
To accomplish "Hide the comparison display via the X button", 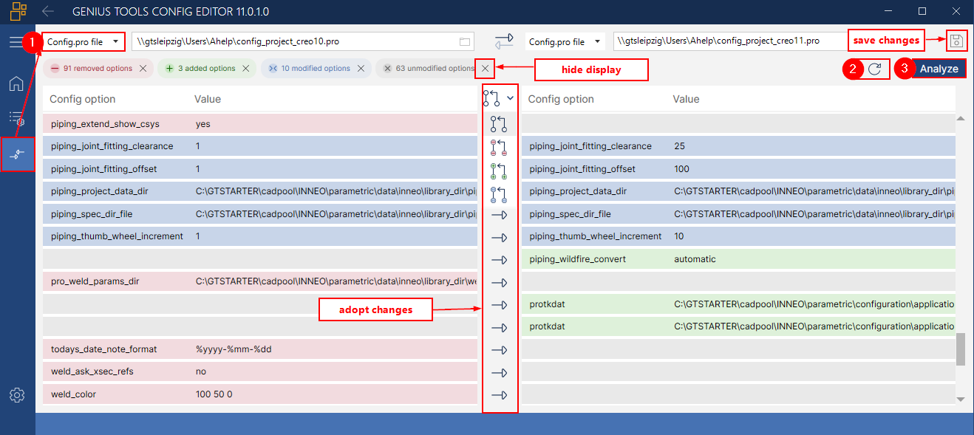I will [485, 68].
